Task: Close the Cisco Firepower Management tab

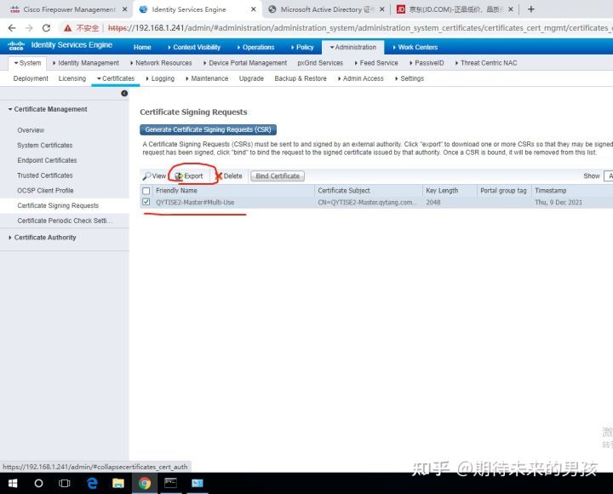Action: click(124, 9)
